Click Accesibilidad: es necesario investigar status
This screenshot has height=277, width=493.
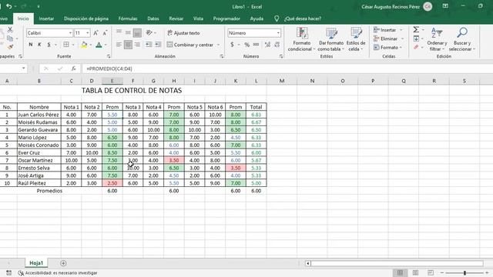[58, 273]
